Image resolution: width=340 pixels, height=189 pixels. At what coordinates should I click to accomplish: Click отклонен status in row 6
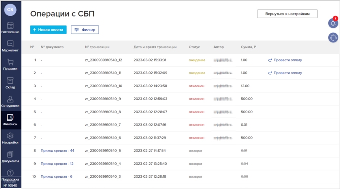(x=196, y=124)
